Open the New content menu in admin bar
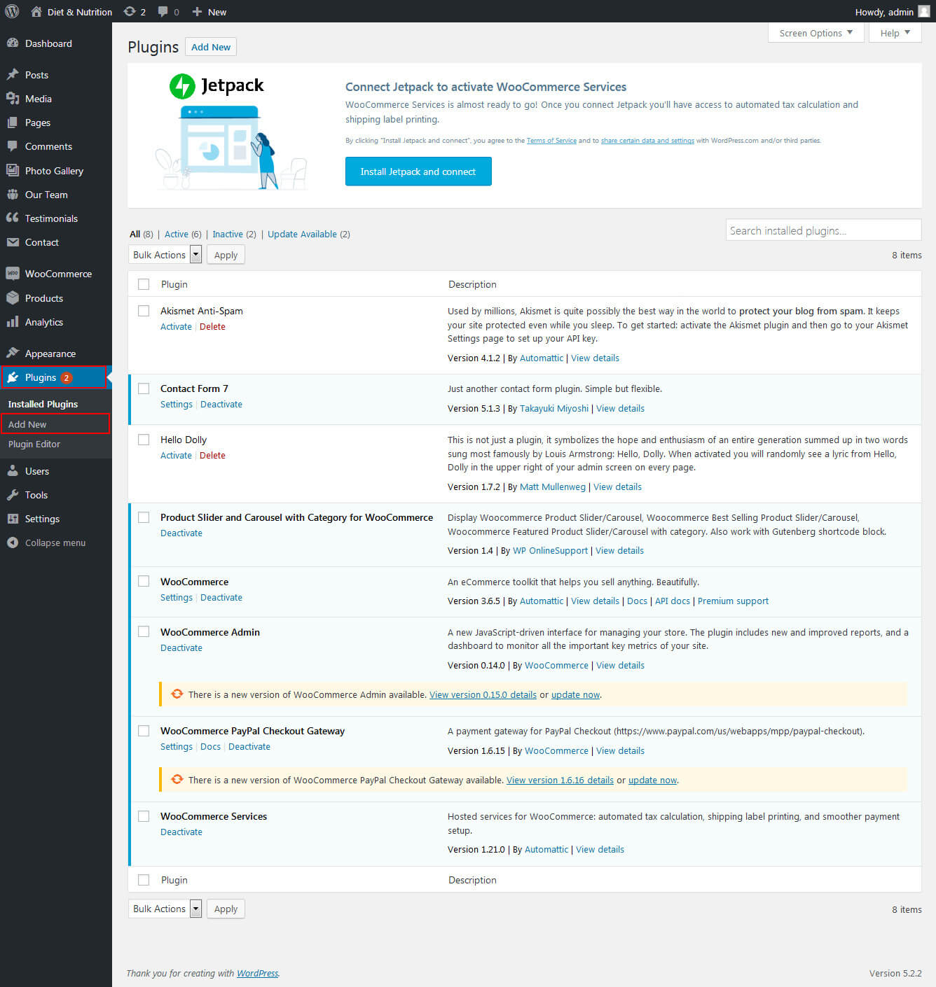This screenshot has height=987, width=936. [209, 11]
